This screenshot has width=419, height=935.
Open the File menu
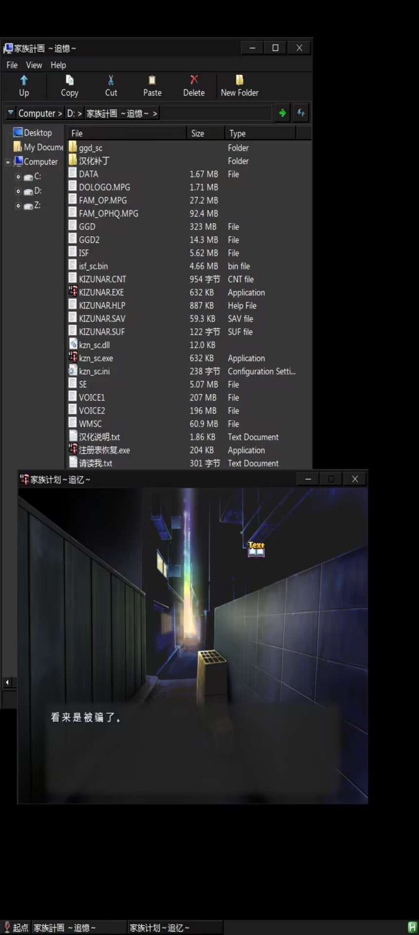(12, 65)
